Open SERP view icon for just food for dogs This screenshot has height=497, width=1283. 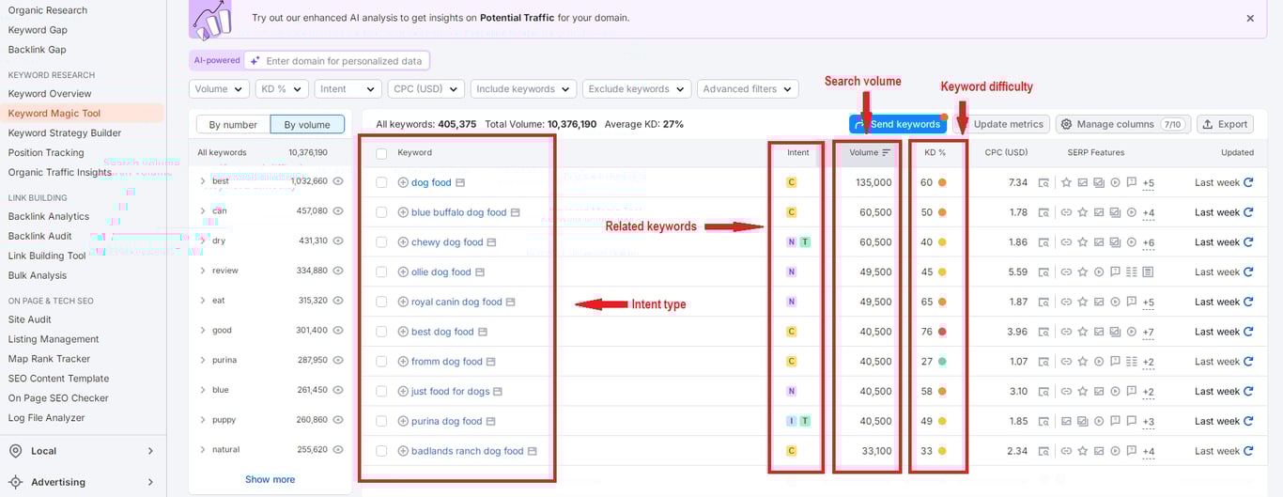coord(1043,391)
